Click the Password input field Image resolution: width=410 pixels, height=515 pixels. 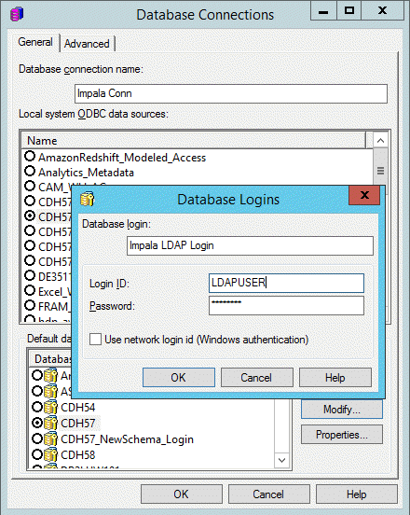tap(286, 305)
